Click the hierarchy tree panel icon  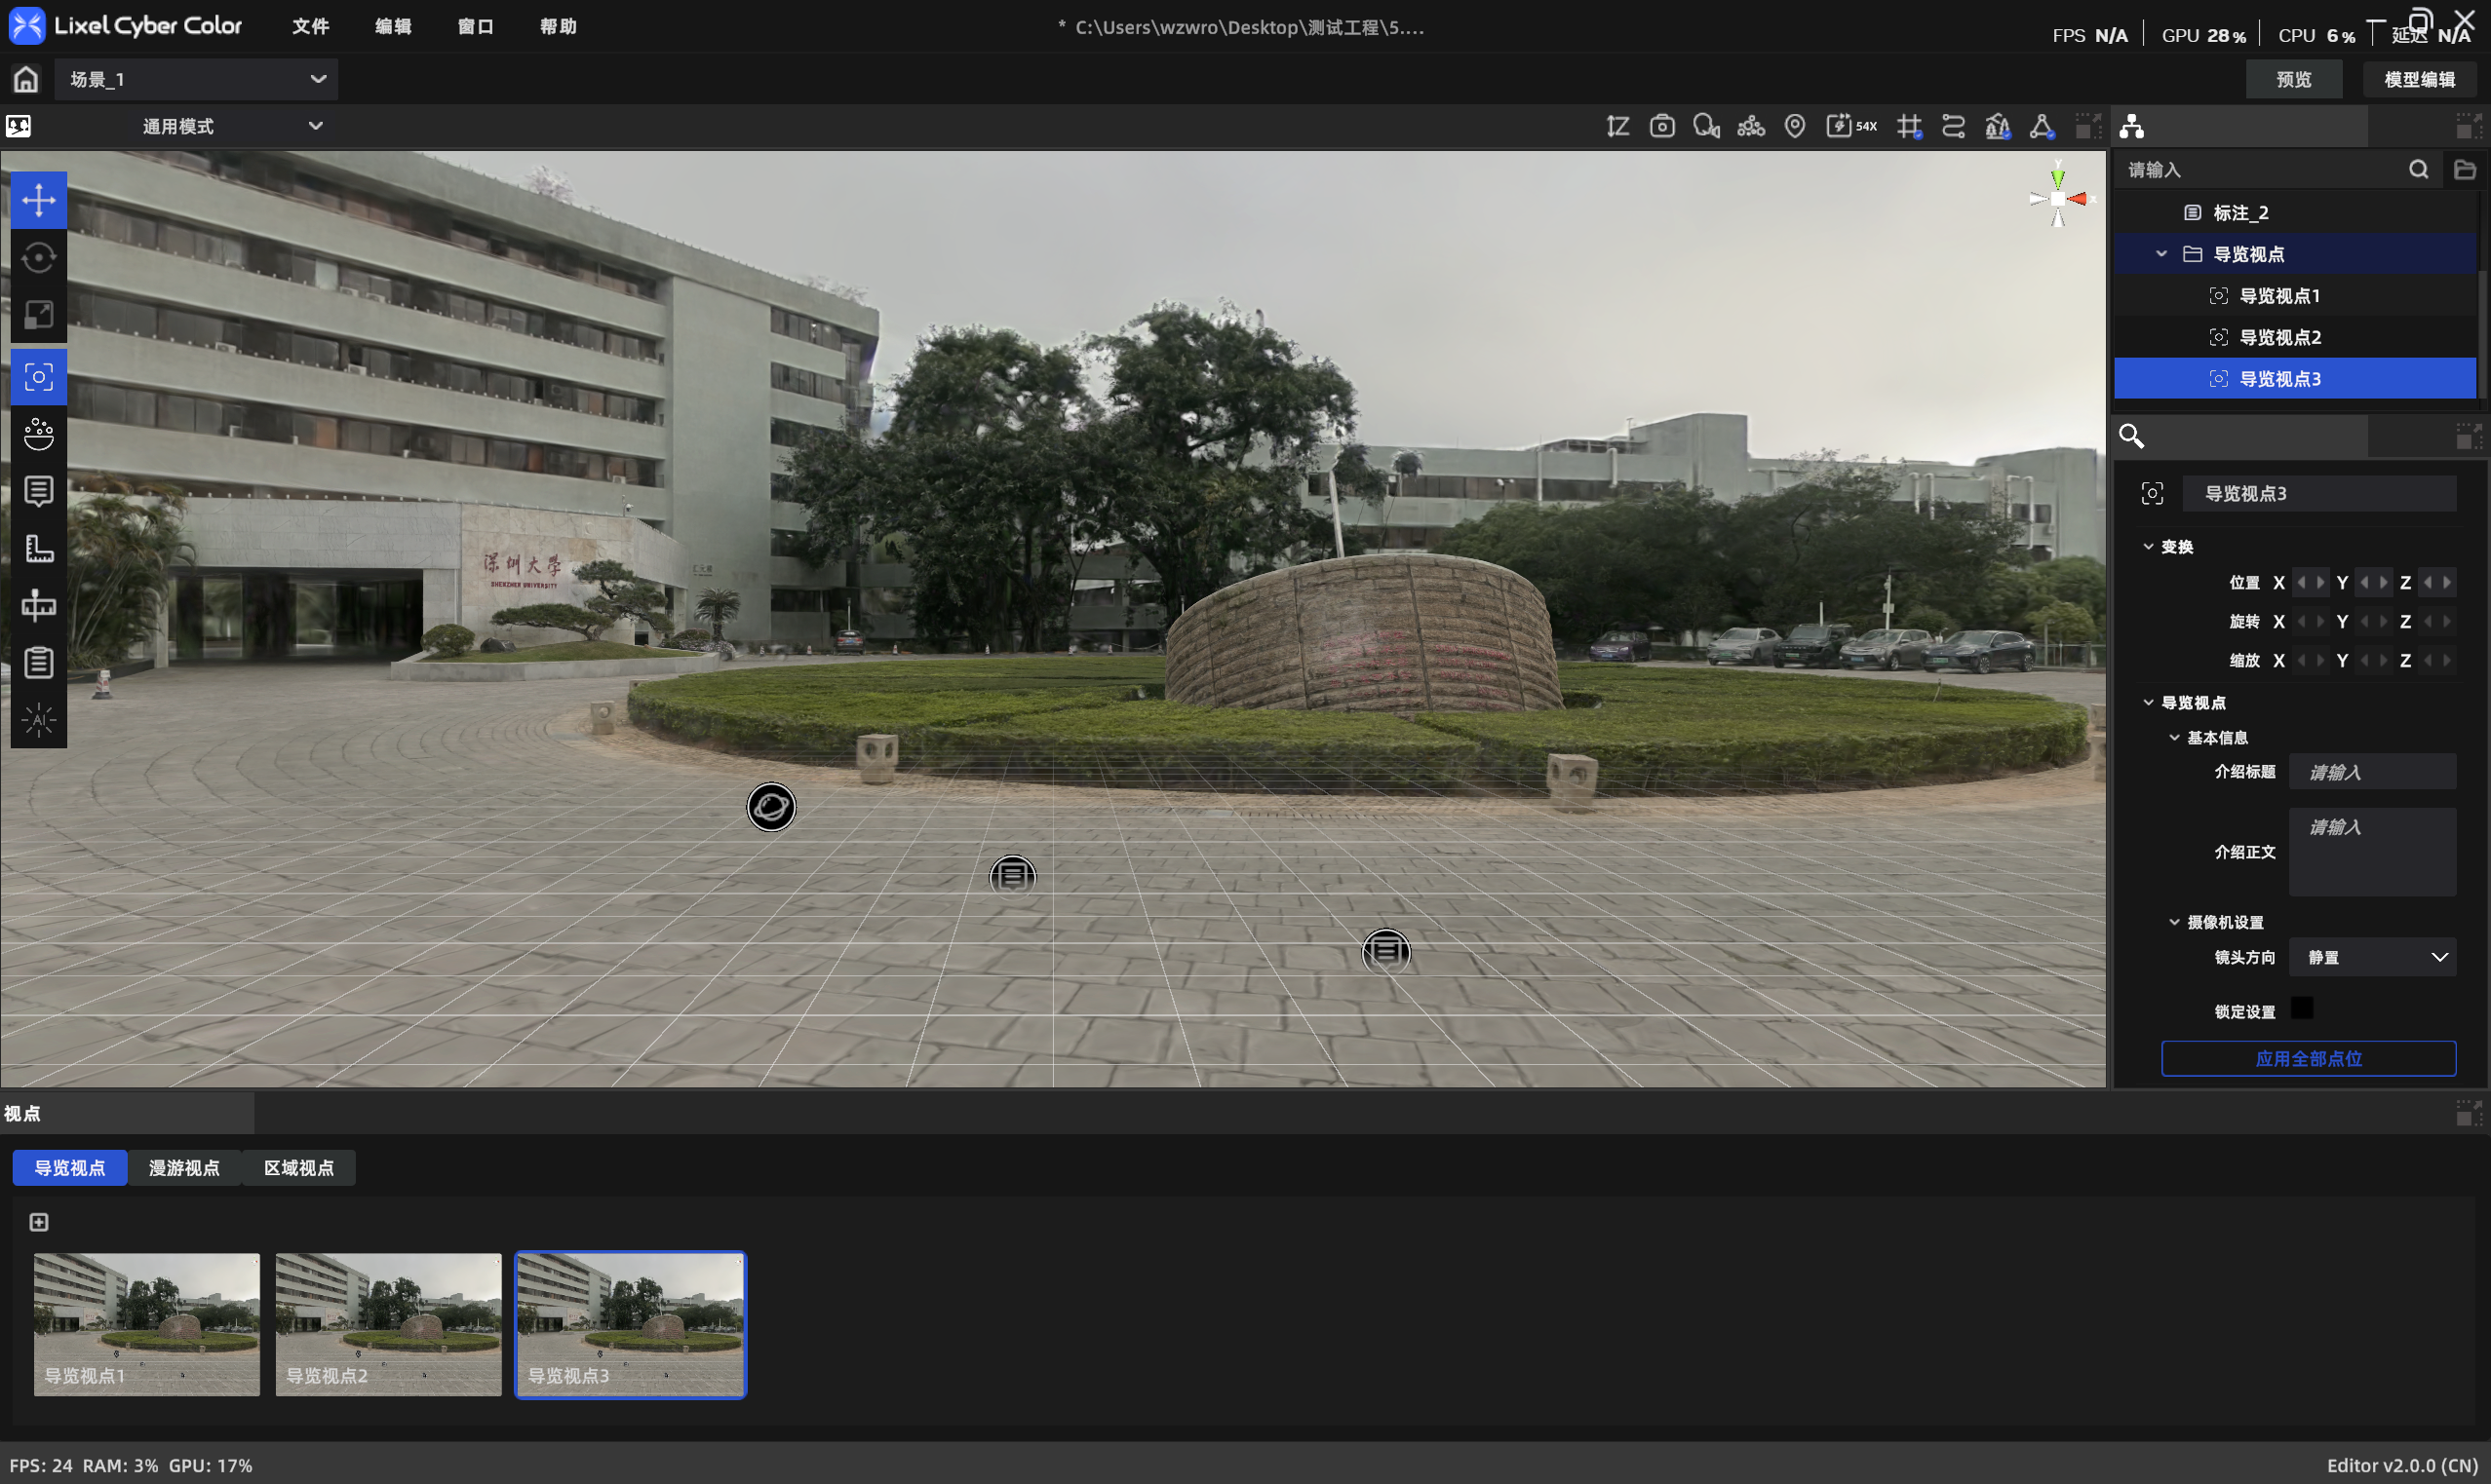pyautogui.click(x=2131, y=126)
